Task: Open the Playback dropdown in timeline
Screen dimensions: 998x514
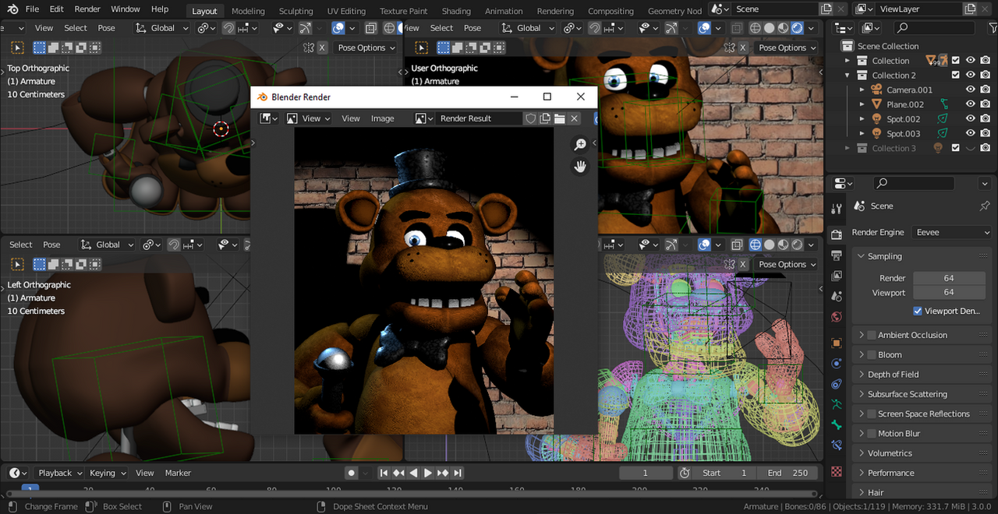Action: click(x=60, y=473)
